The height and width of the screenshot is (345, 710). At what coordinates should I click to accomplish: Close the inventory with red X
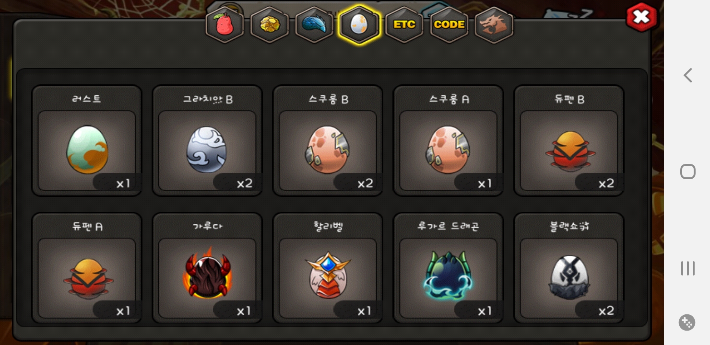point(641,17)
